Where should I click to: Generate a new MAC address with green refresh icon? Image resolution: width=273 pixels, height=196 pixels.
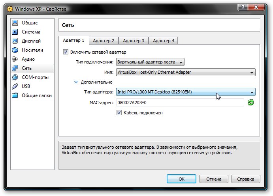coord(251,103)
